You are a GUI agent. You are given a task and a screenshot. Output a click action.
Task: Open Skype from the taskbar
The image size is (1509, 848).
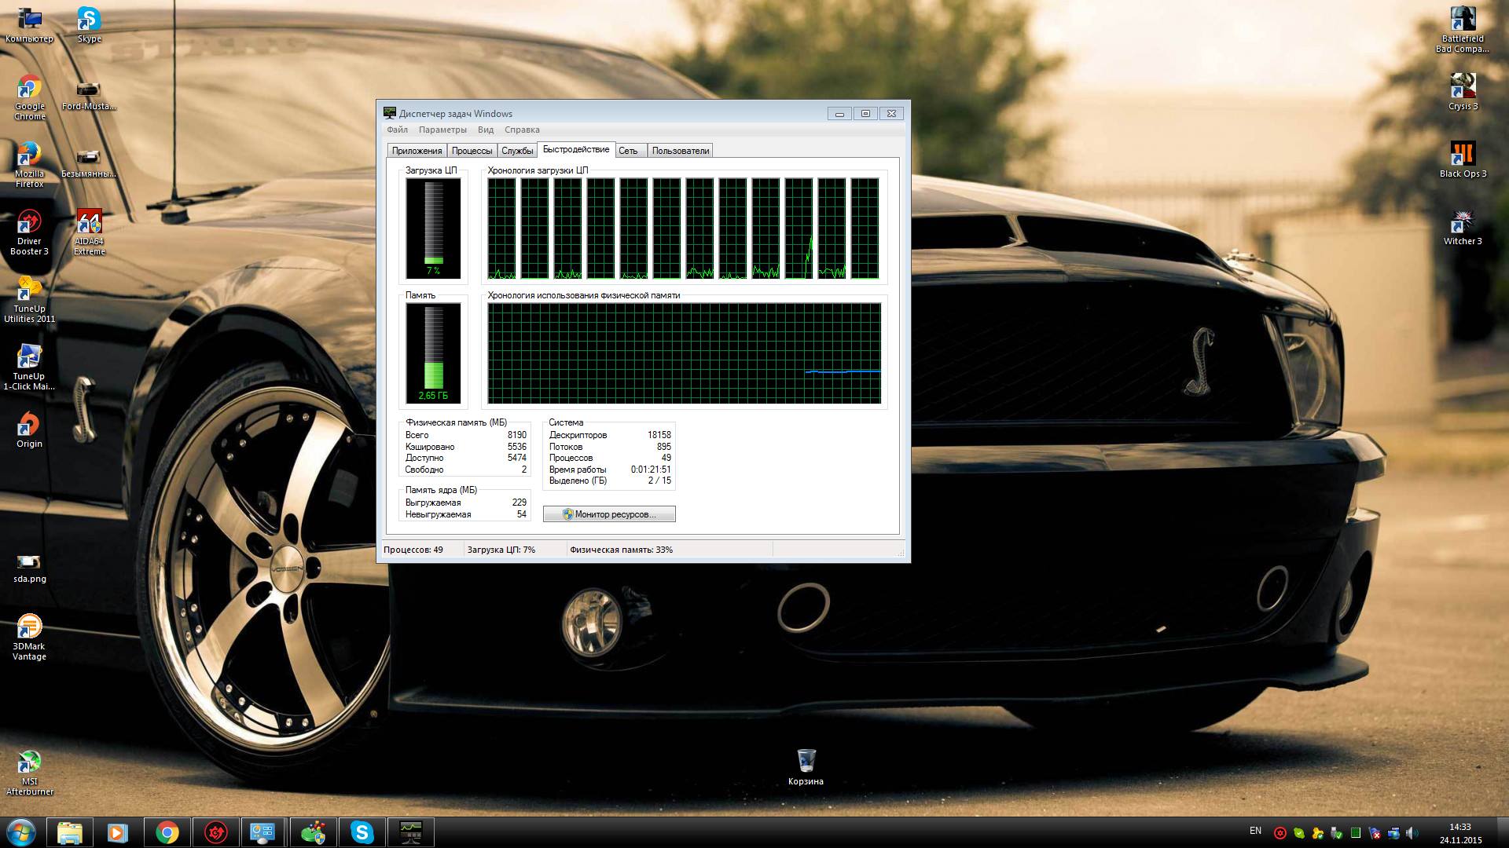coord(362,832)
